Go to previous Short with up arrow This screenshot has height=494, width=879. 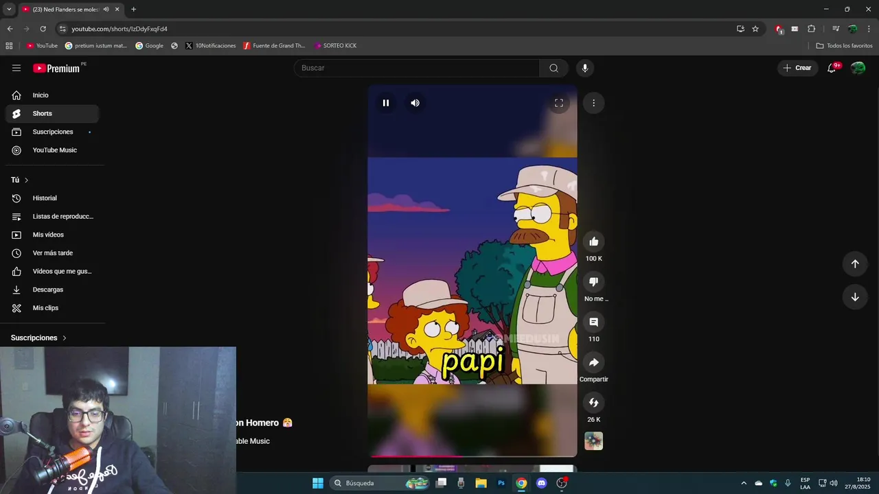(x=855, y=264)
